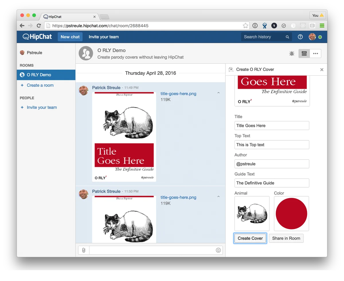The width and height of the screenshot is (344, 281).
Task: Toggle room notifications bell icon
Action: 292,54
